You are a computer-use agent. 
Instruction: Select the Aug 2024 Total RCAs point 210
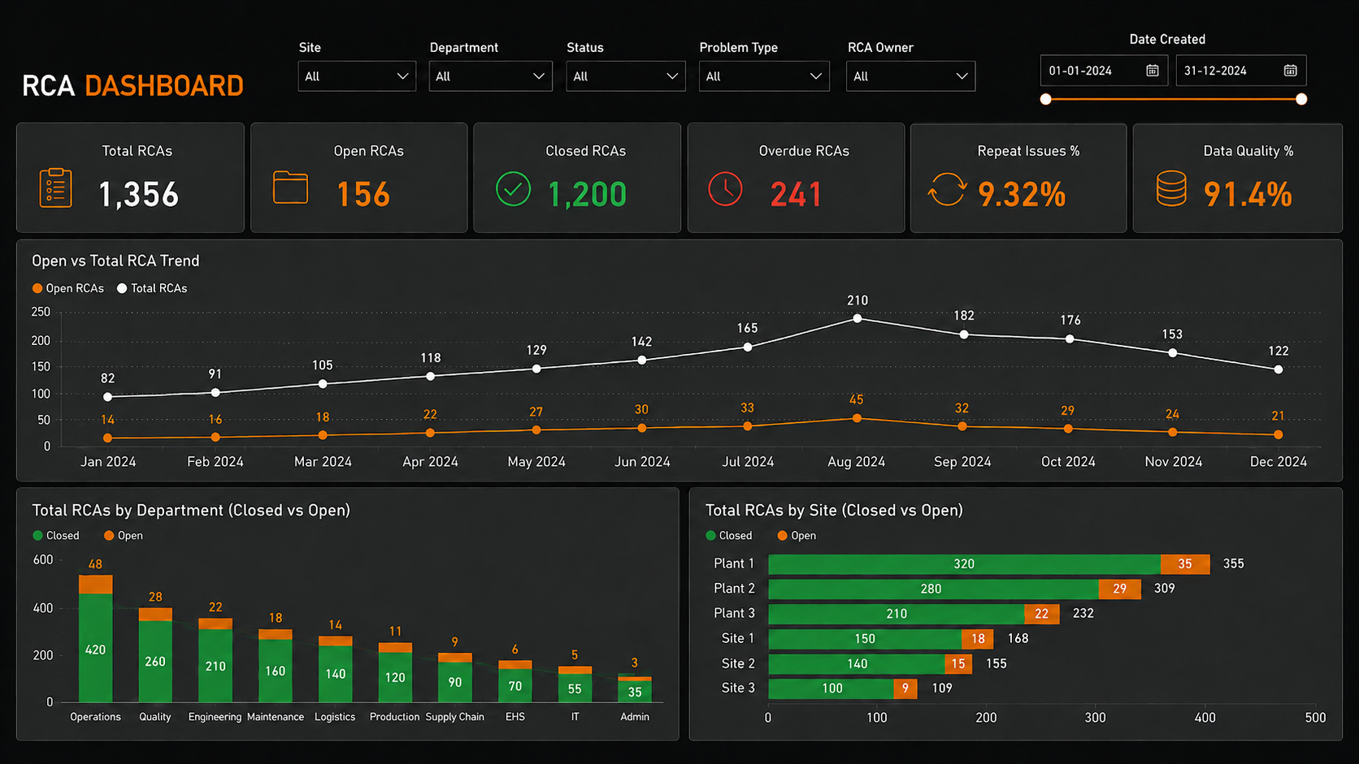pos(858,318)
